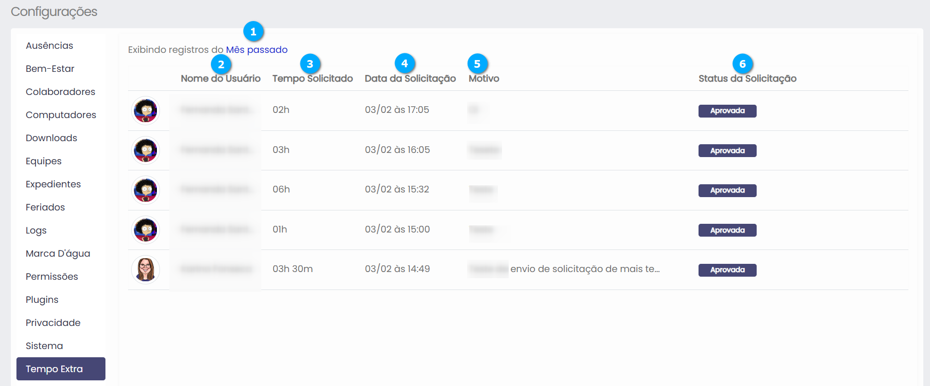Open the 'Mês passado' period filter
This screenshot has width=930, height=386.
point(256,50)
